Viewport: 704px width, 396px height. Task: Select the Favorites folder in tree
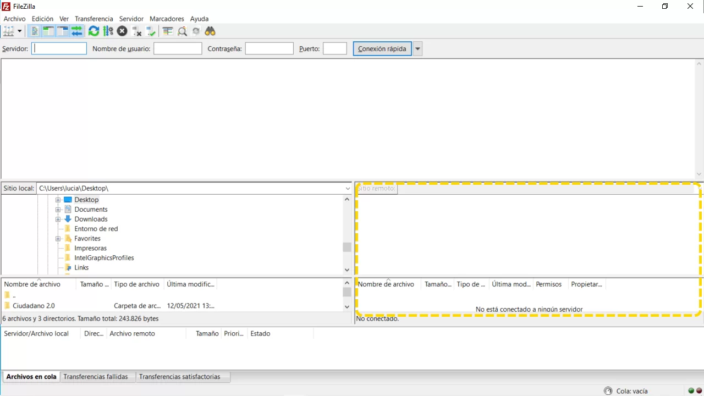[87, 239]
